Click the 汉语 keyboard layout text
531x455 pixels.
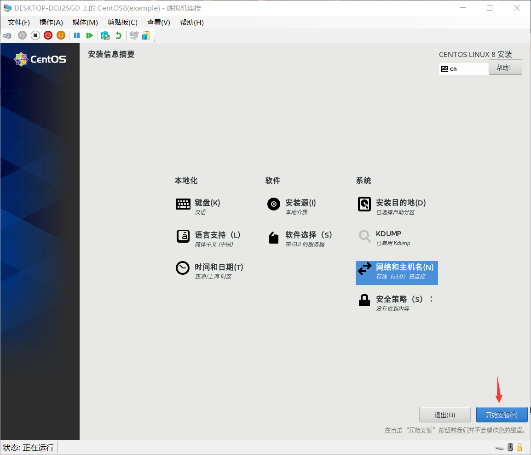pos(200,212)
